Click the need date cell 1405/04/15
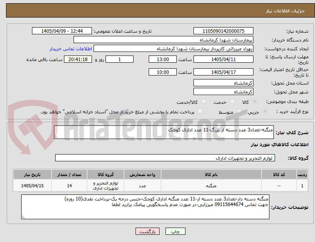This screenshot has height=242, width=315. (x=32, y=186)
